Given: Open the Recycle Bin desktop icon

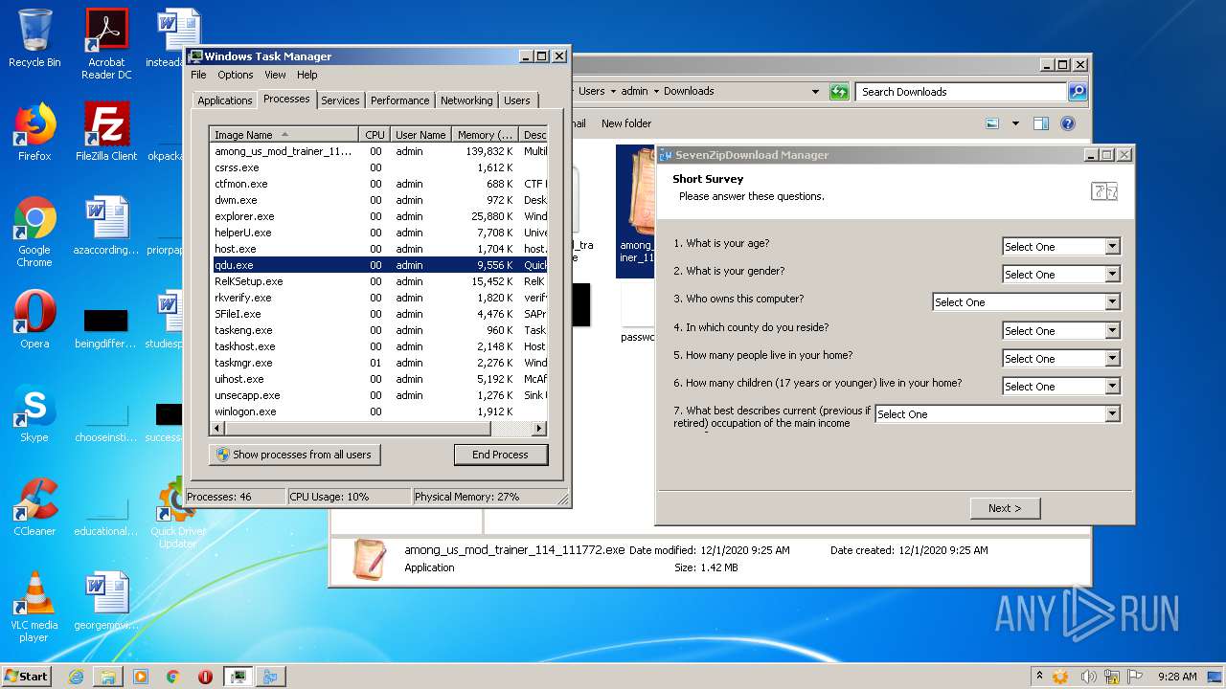Looking at the screenshot, I should point(34,38).
